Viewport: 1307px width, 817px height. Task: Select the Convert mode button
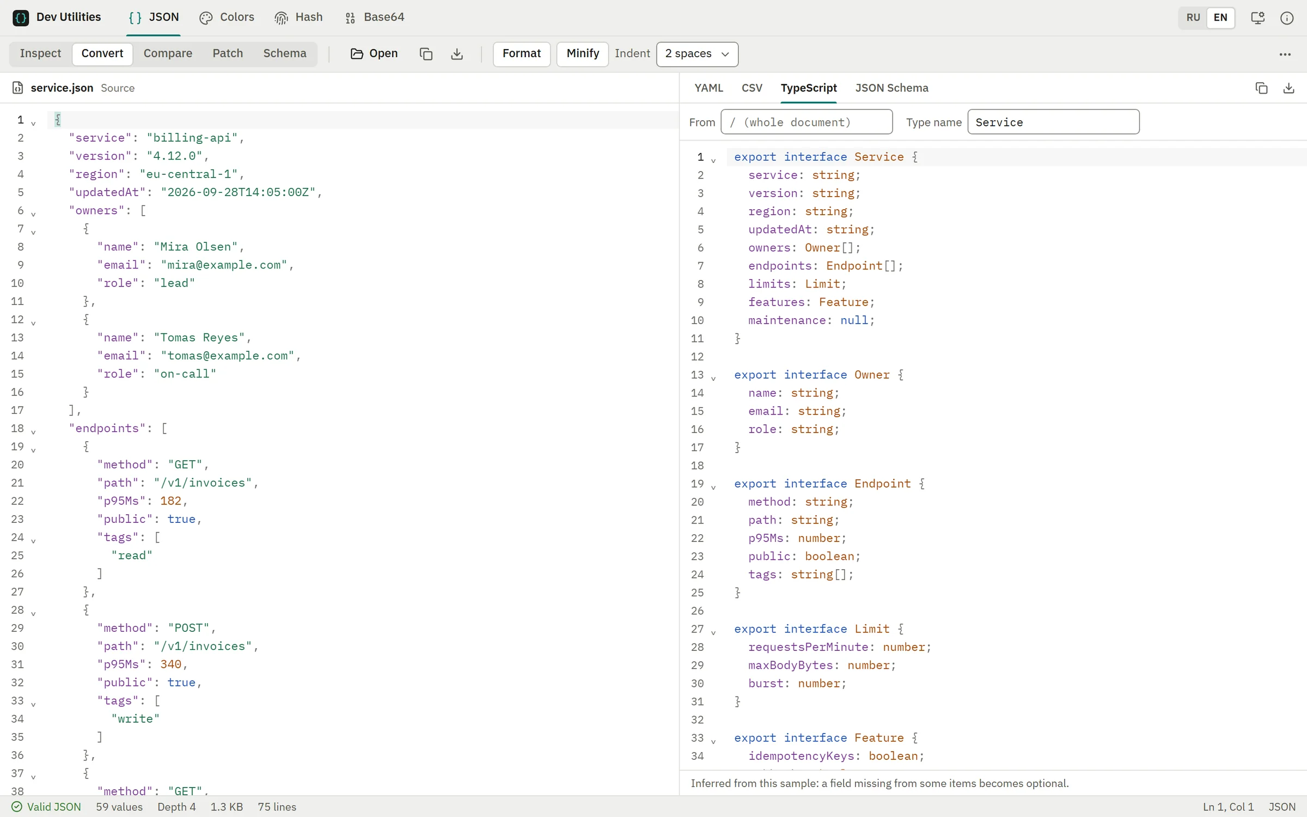[x=102, y=53]
